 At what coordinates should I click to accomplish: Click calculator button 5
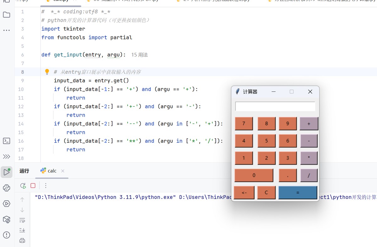coord(266,141)
